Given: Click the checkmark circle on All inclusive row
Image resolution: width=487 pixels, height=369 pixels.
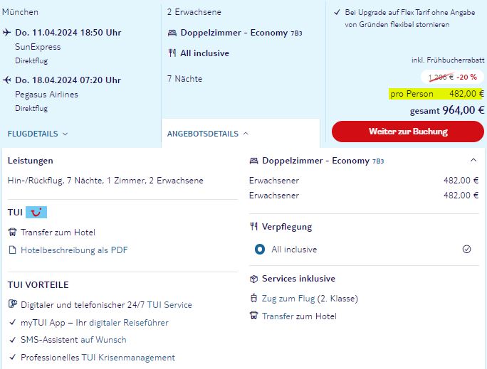Looking at the screenshot, I should [466, 250].
